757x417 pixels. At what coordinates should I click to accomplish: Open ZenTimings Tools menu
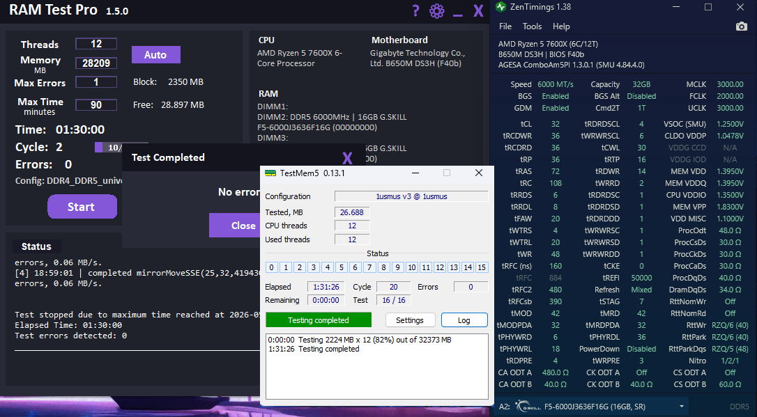[x=532, y=26]
